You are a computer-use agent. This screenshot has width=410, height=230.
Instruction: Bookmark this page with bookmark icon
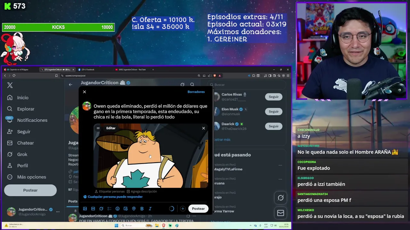[56, 76]
